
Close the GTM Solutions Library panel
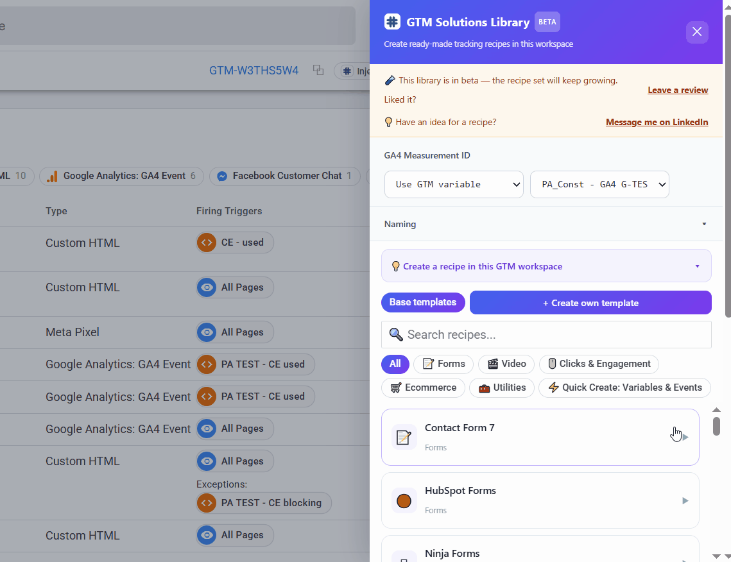point(697,31)
